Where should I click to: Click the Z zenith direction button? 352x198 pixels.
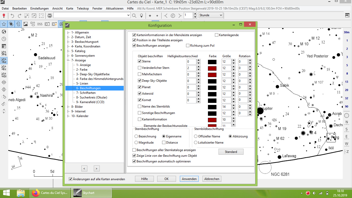[347, 151]
